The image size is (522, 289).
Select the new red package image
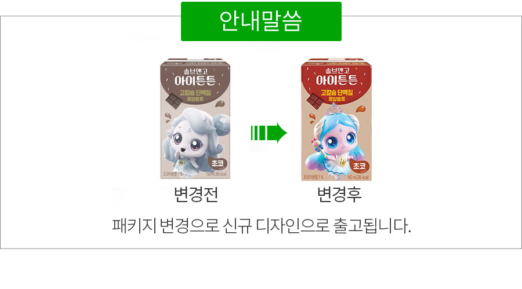[x=336, y=120]
